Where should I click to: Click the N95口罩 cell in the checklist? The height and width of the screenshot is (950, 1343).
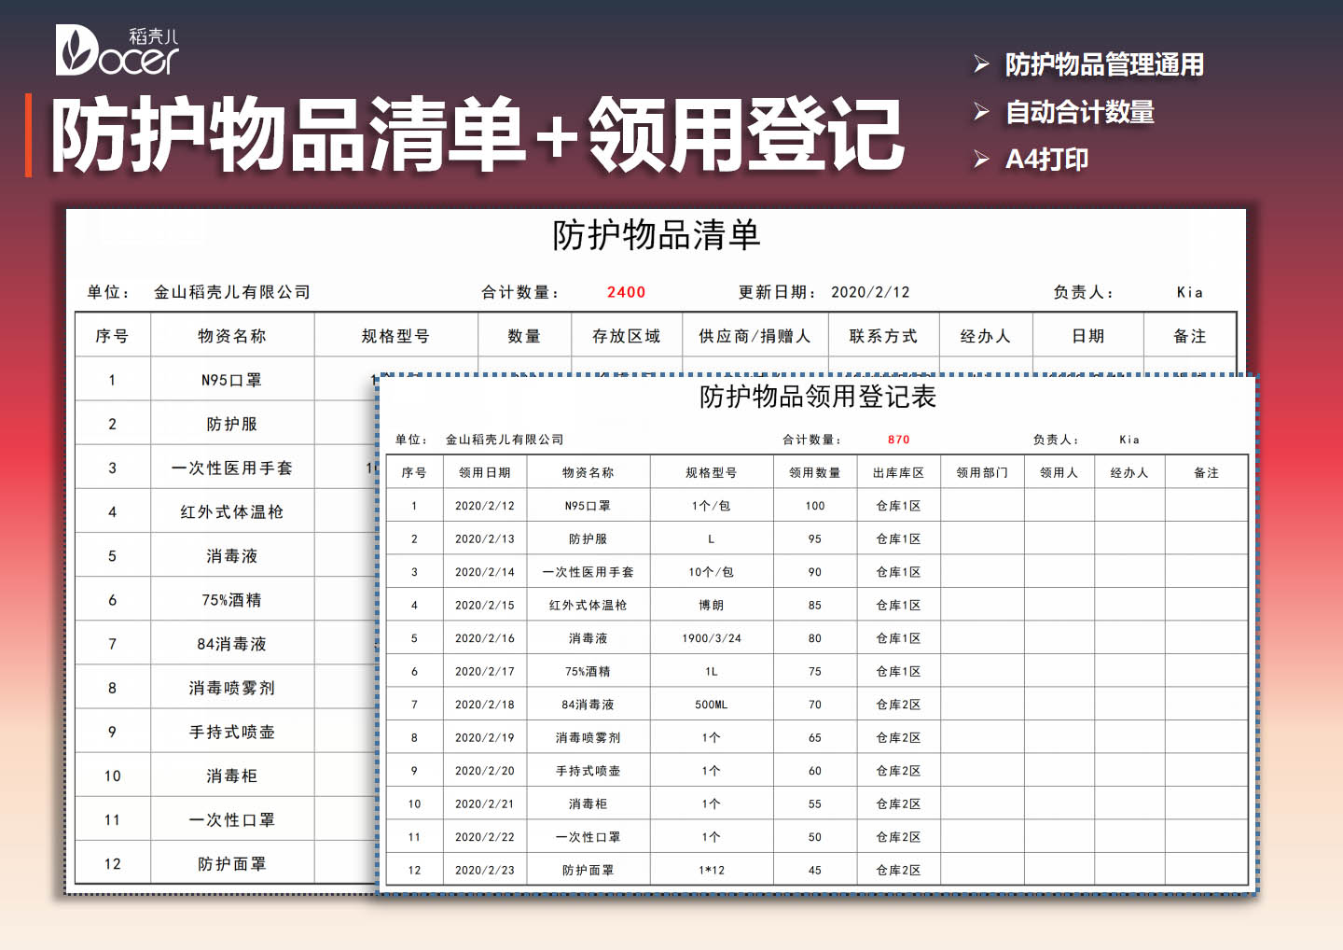coord(230,379)
